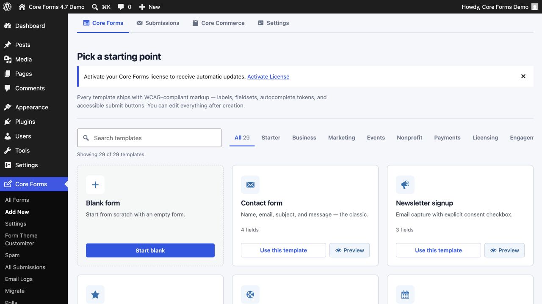Click the + New admin bar item

pyautogui.click(x=149, y=7)
